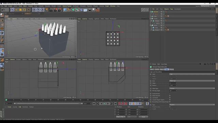Screen dimensions: 218x123
Task: Open the Create menu in main menu bar
Action: (x=10, y=6)
